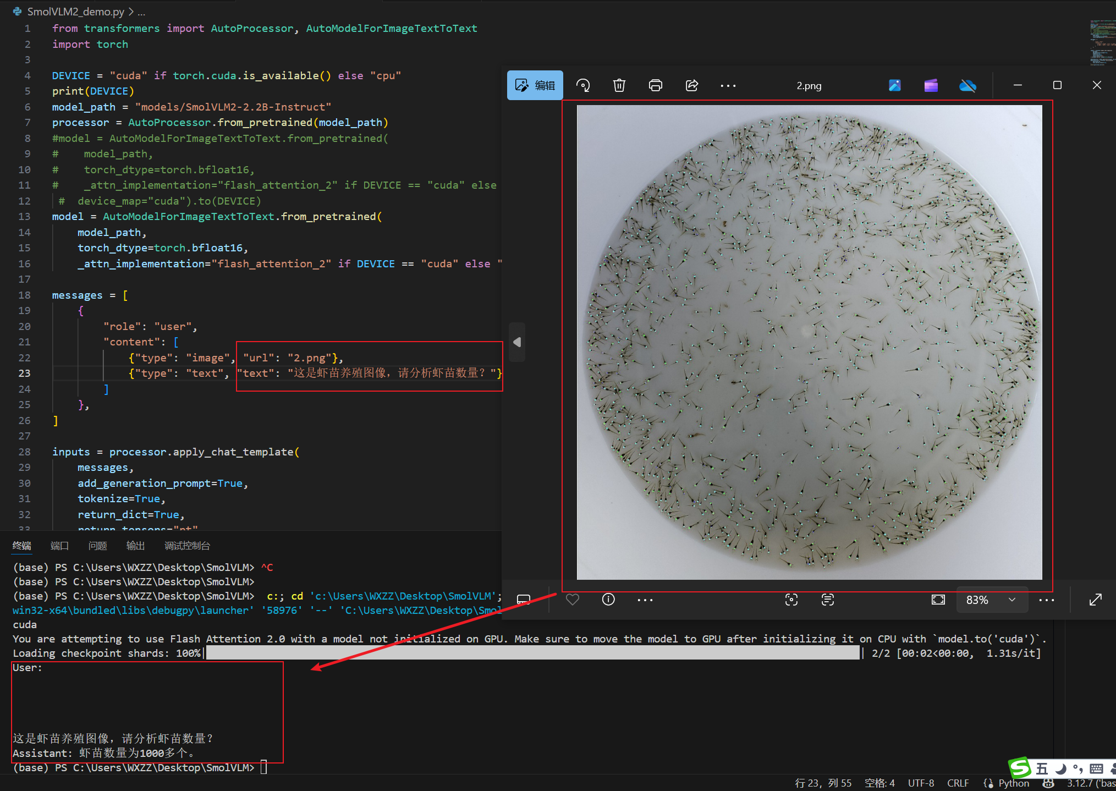
Task: Start the visual search scan icon
Action: (x=791, y=600)
